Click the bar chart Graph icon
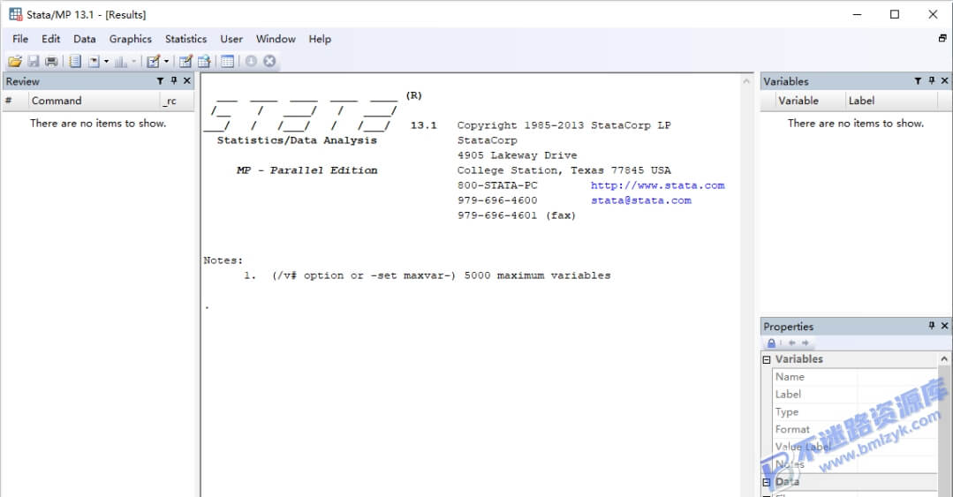Image resolution: width=953 pixels, height=497 pixels. pos(120,62)
